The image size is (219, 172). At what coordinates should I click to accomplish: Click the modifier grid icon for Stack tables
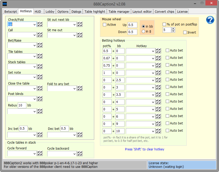tap(40, 66)
